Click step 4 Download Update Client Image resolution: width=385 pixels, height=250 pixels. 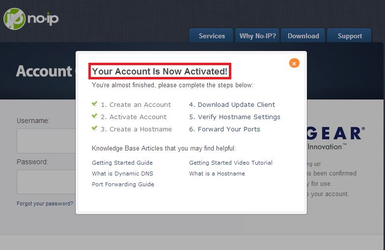pos(232,104)
